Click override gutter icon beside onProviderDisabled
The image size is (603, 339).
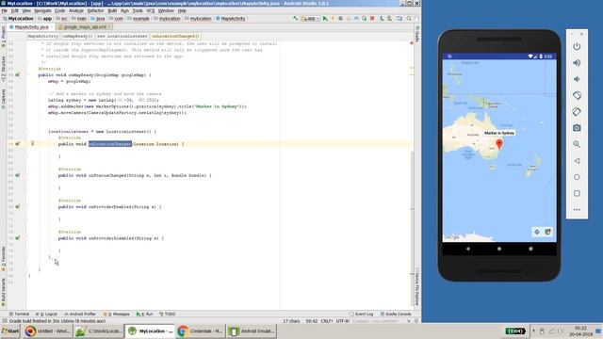click(17, 238)
